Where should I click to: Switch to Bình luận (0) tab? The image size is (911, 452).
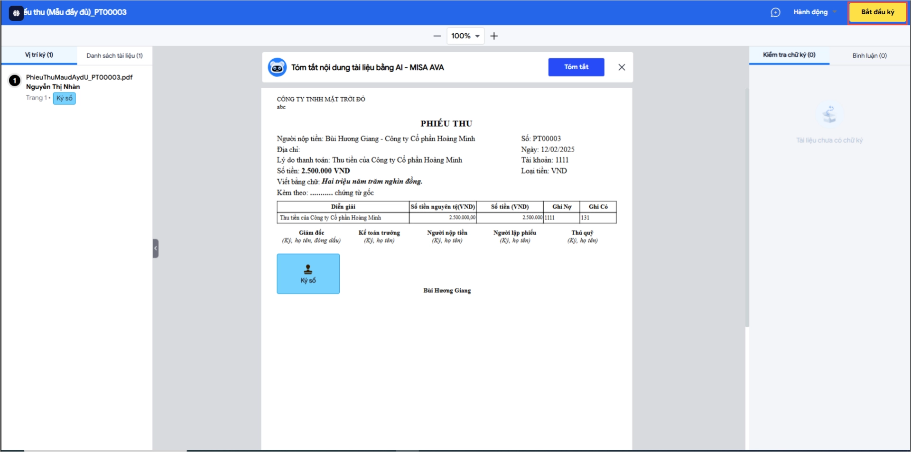tap(869, 55)
